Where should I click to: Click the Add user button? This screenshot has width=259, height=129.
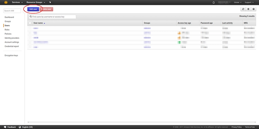33,9
